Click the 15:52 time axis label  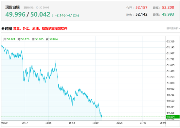(72, 123)
